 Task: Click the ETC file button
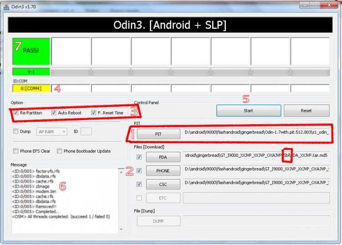click(163, 198)
